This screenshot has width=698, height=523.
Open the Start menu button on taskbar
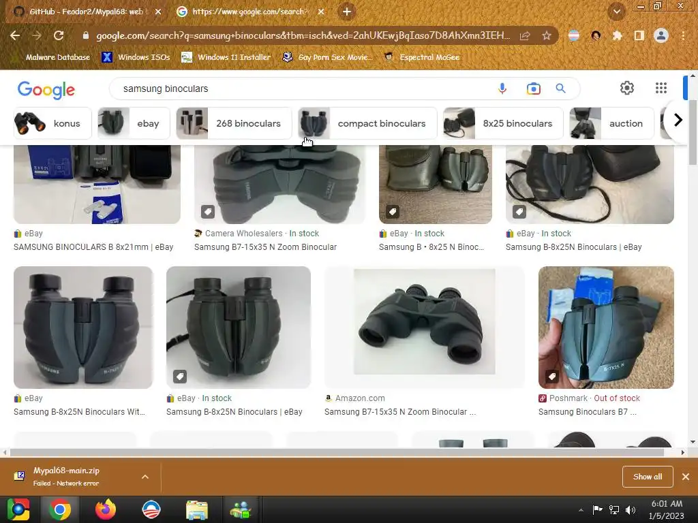18,509
